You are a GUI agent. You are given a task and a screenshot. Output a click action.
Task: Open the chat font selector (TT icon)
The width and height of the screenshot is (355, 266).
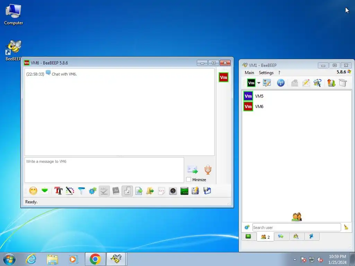tap(58, 191)
